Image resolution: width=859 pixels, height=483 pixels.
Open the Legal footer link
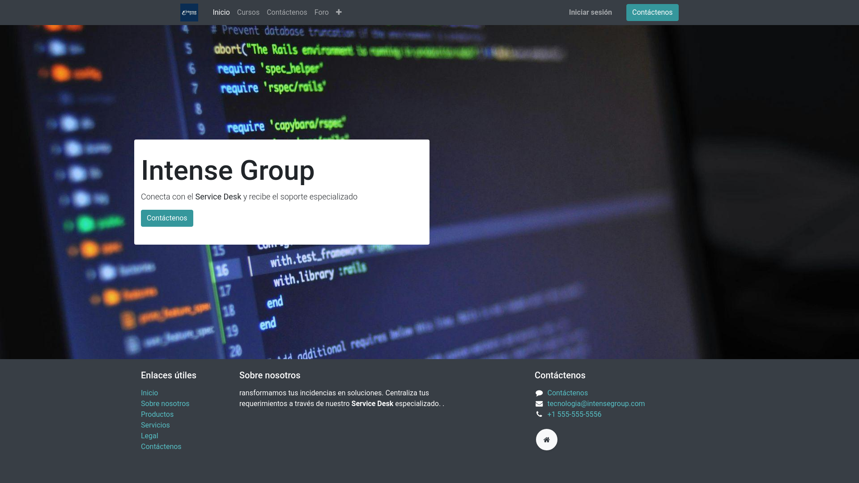pyautogui.click(x=149, y=436)
